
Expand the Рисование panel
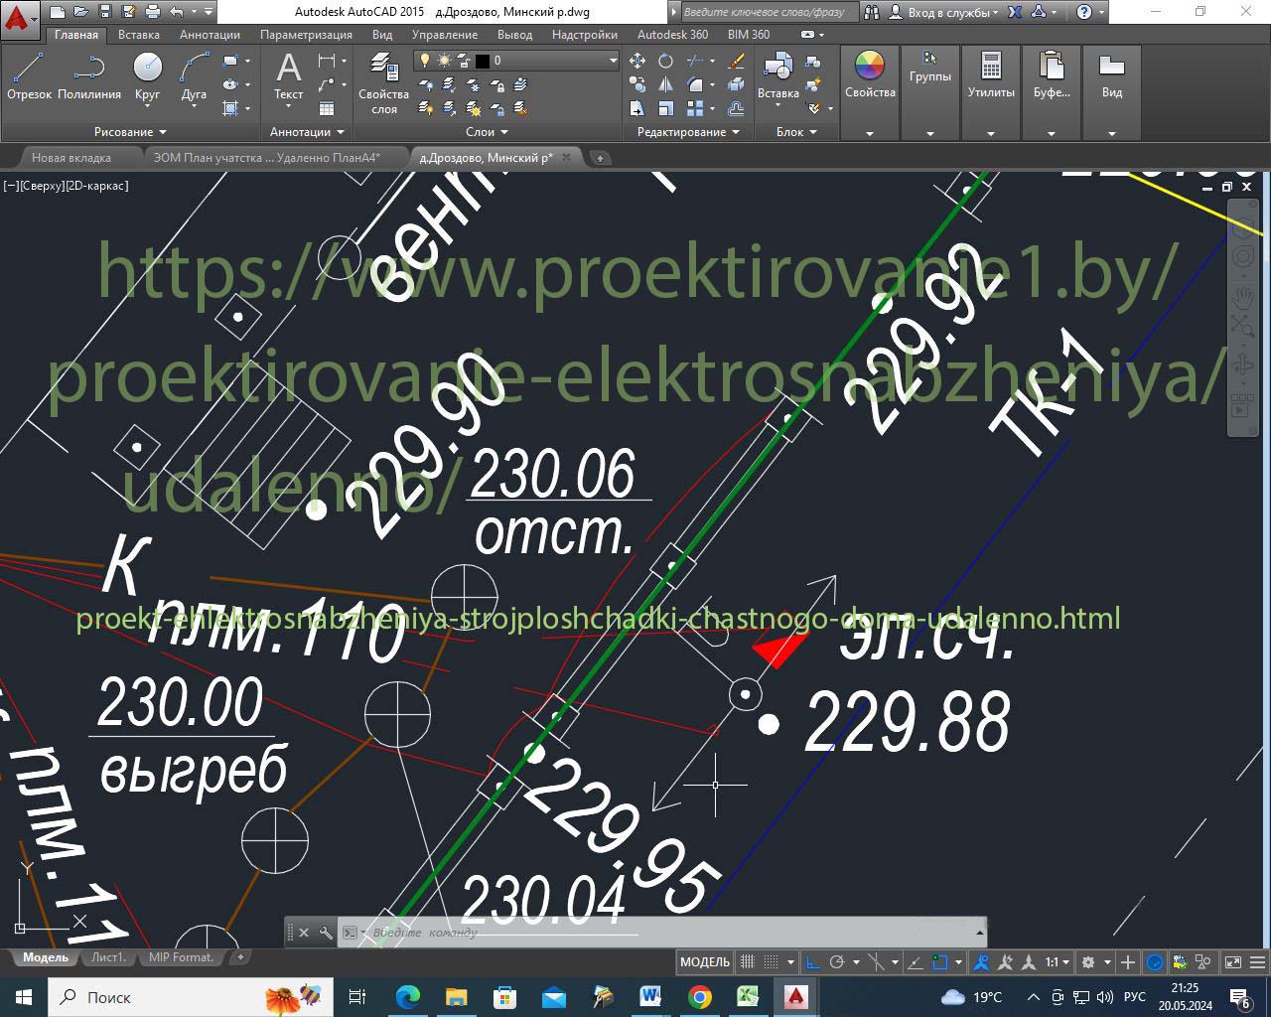point(130,132)
